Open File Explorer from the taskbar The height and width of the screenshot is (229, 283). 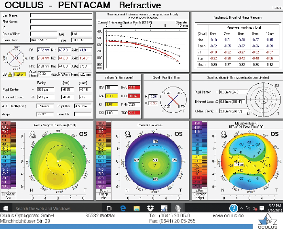[x=137, y=208]
